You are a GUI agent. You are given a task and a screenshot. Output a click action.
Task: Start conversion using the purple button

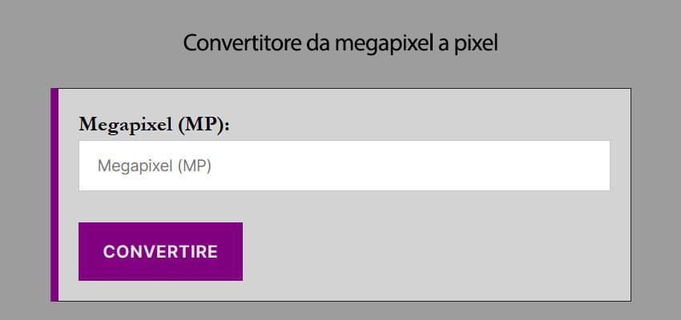click(160, 251)
